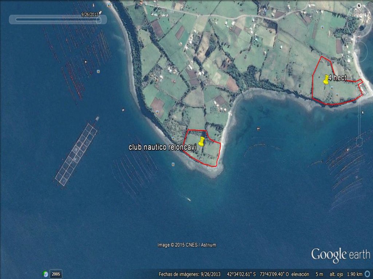Click the historical imagery 2005 year button
The height and width of the screenshot is (279, 373).
(x=56, y=274)
